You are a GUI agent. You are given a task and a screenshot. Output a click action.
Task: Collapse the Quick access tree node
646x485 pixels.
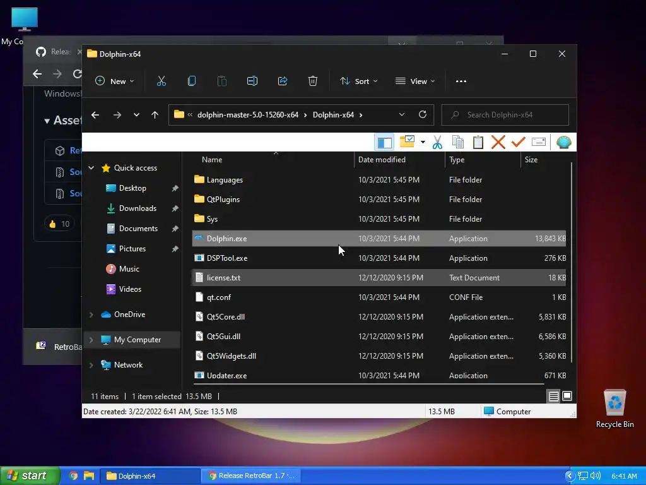pos(91,168)
